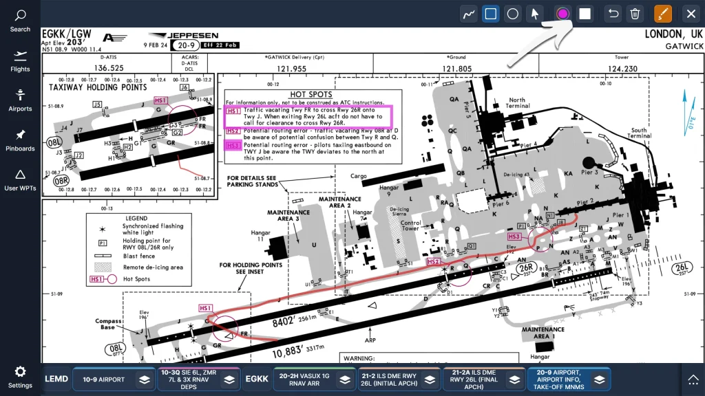Click the 20-9 chart index label
The height and width of the screenshot is (396, 705).
coord(186,45)
